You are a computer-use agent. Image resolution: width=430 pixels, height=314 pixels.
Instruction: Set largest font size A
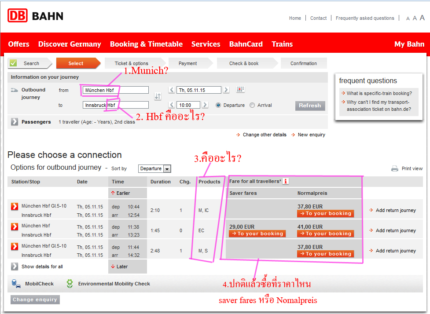tap(422, 18)
